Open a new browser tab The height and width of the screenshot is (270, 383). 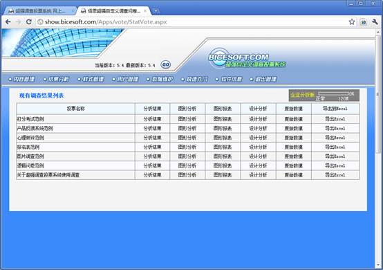click(156, 11)
